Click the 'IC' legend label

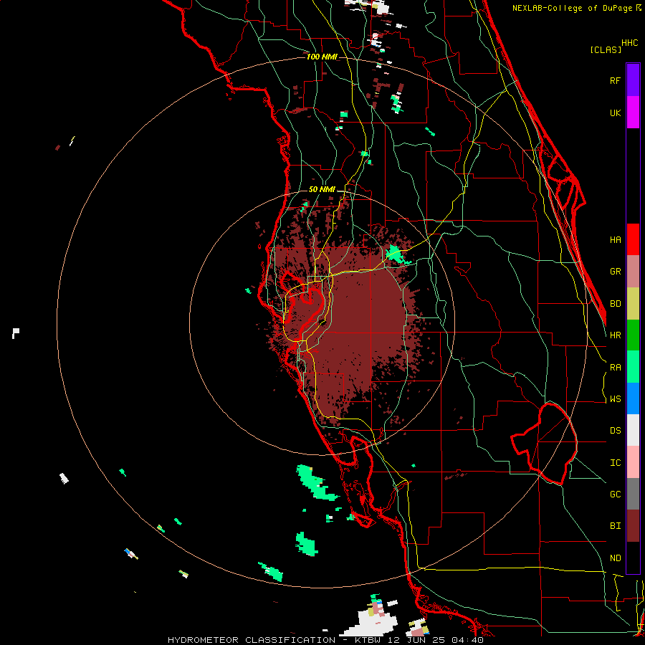pos(615,463)
